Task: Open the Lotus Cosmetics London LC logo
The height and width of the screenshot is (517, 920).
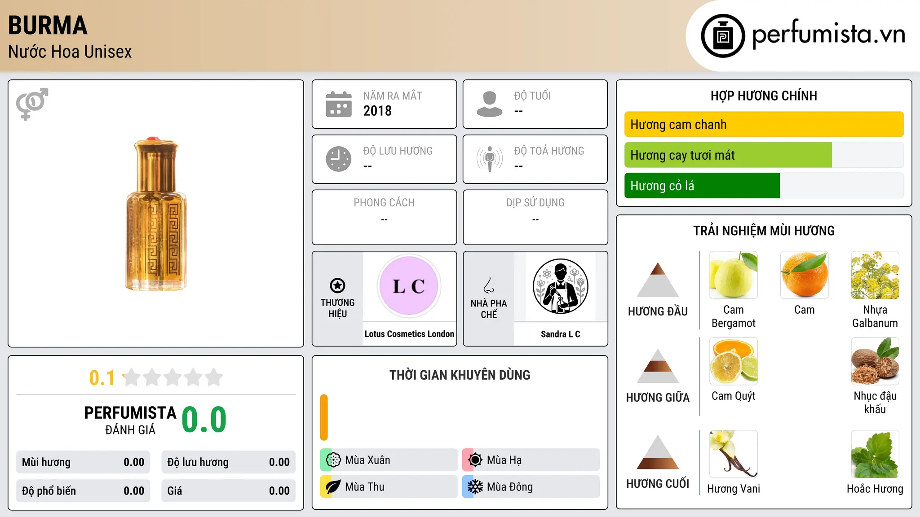Action: tap(409, 286)
